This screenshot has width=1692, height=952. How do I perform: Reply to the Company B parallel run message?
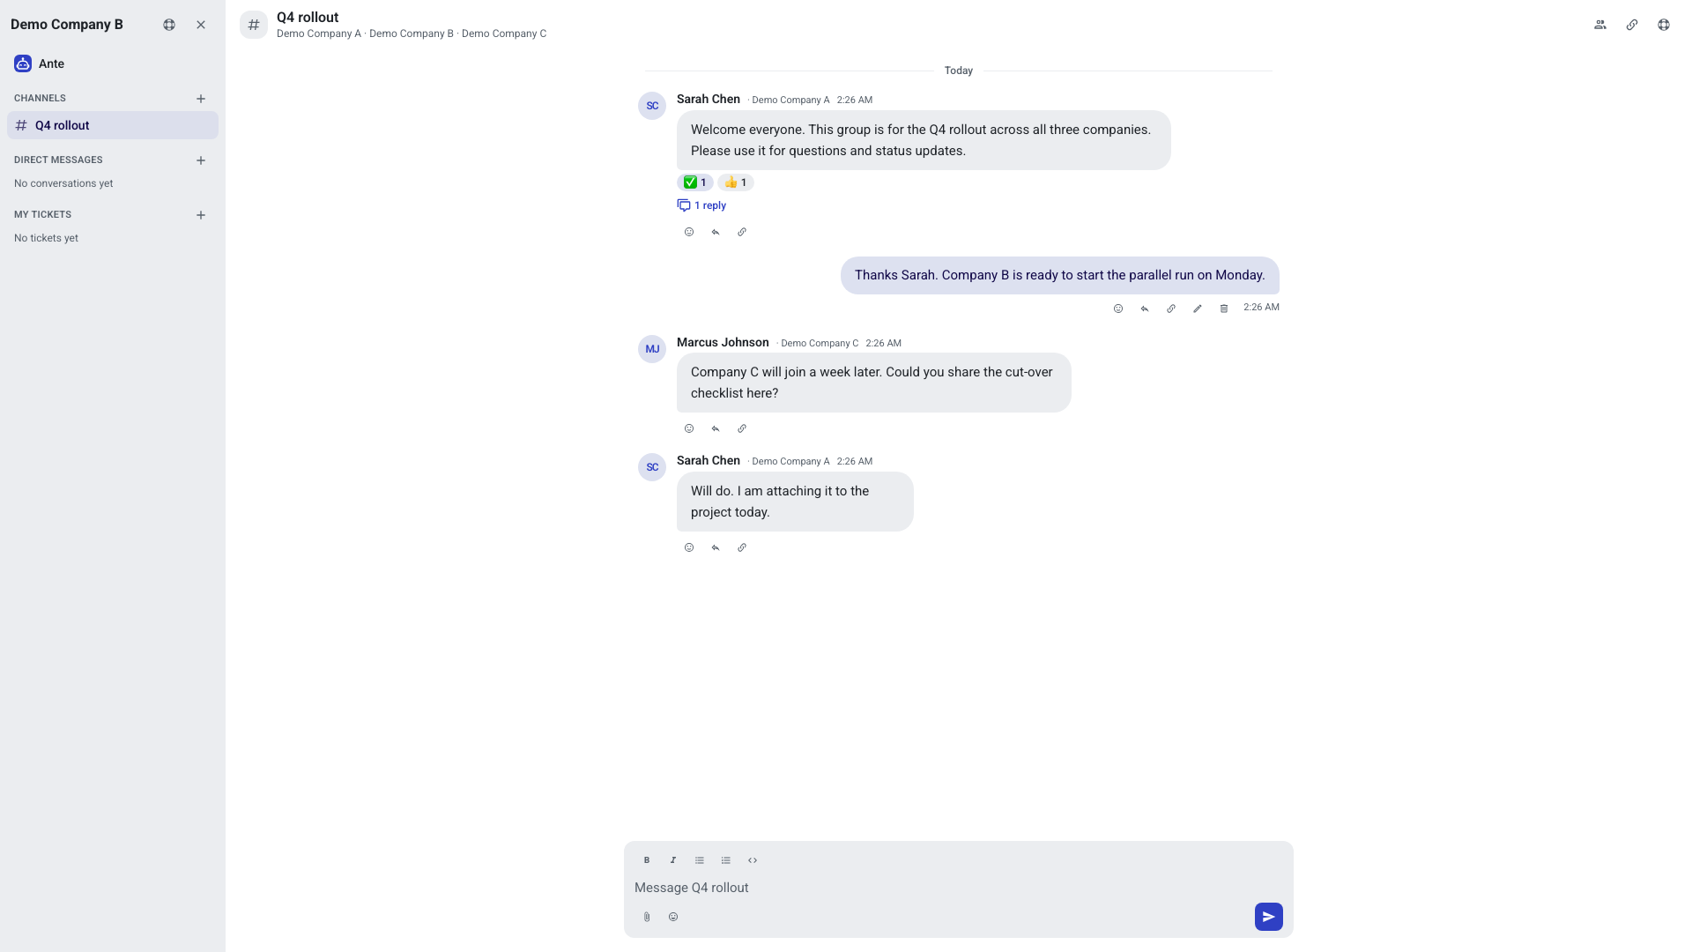tap(1145, 309)
